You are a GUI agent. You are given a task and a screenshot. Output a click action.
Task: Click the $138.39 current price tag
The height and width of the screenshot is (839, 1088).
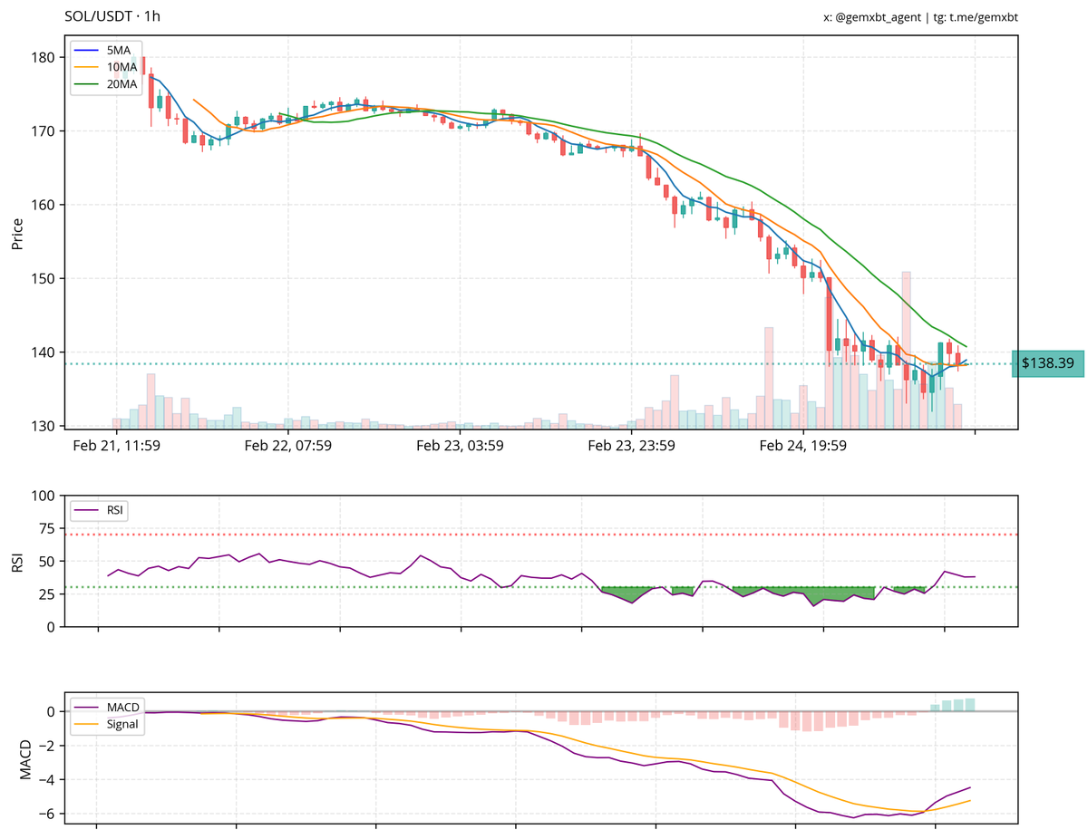pyautogui.click(x=1048, y=363)
